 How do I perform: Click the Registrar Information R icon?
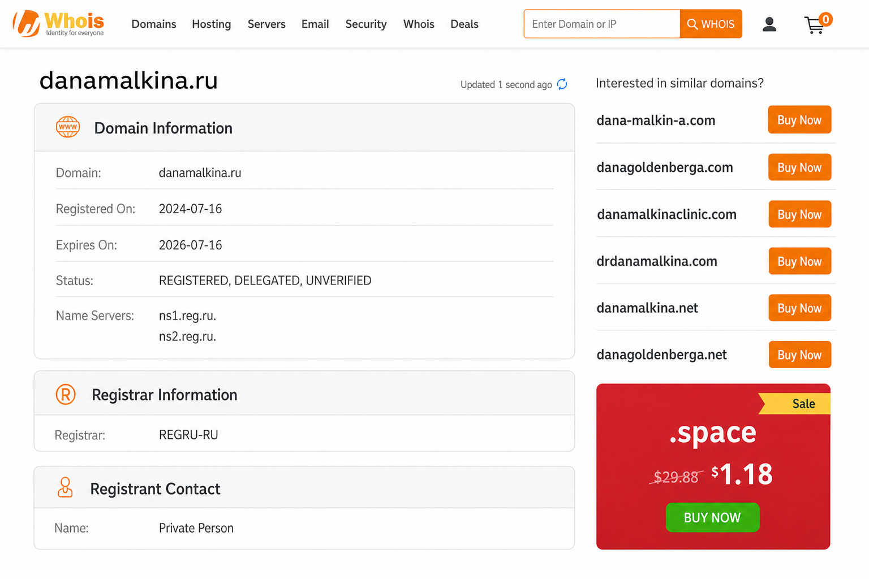pyautogui.click(x=66, y=394)
